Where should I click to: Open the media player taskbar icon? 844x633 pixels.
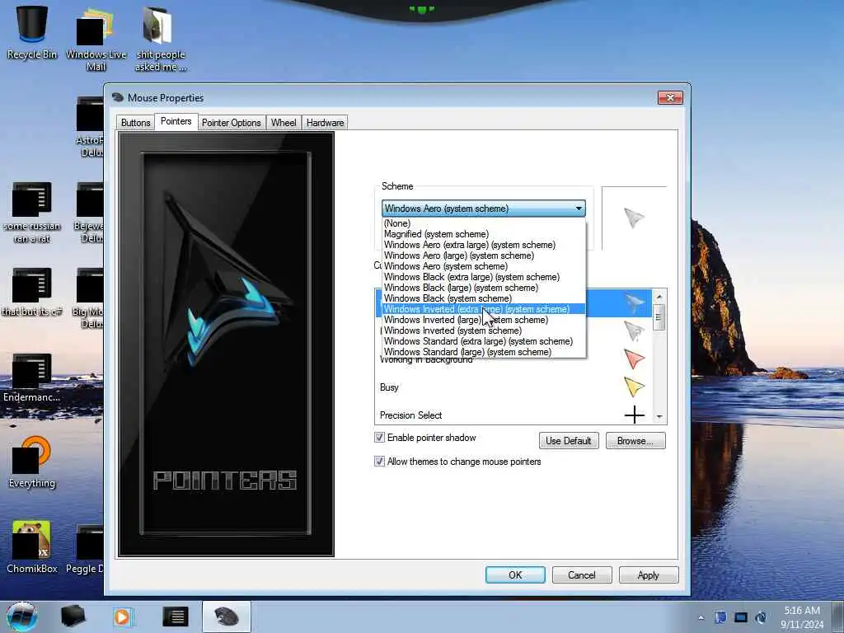122,617
